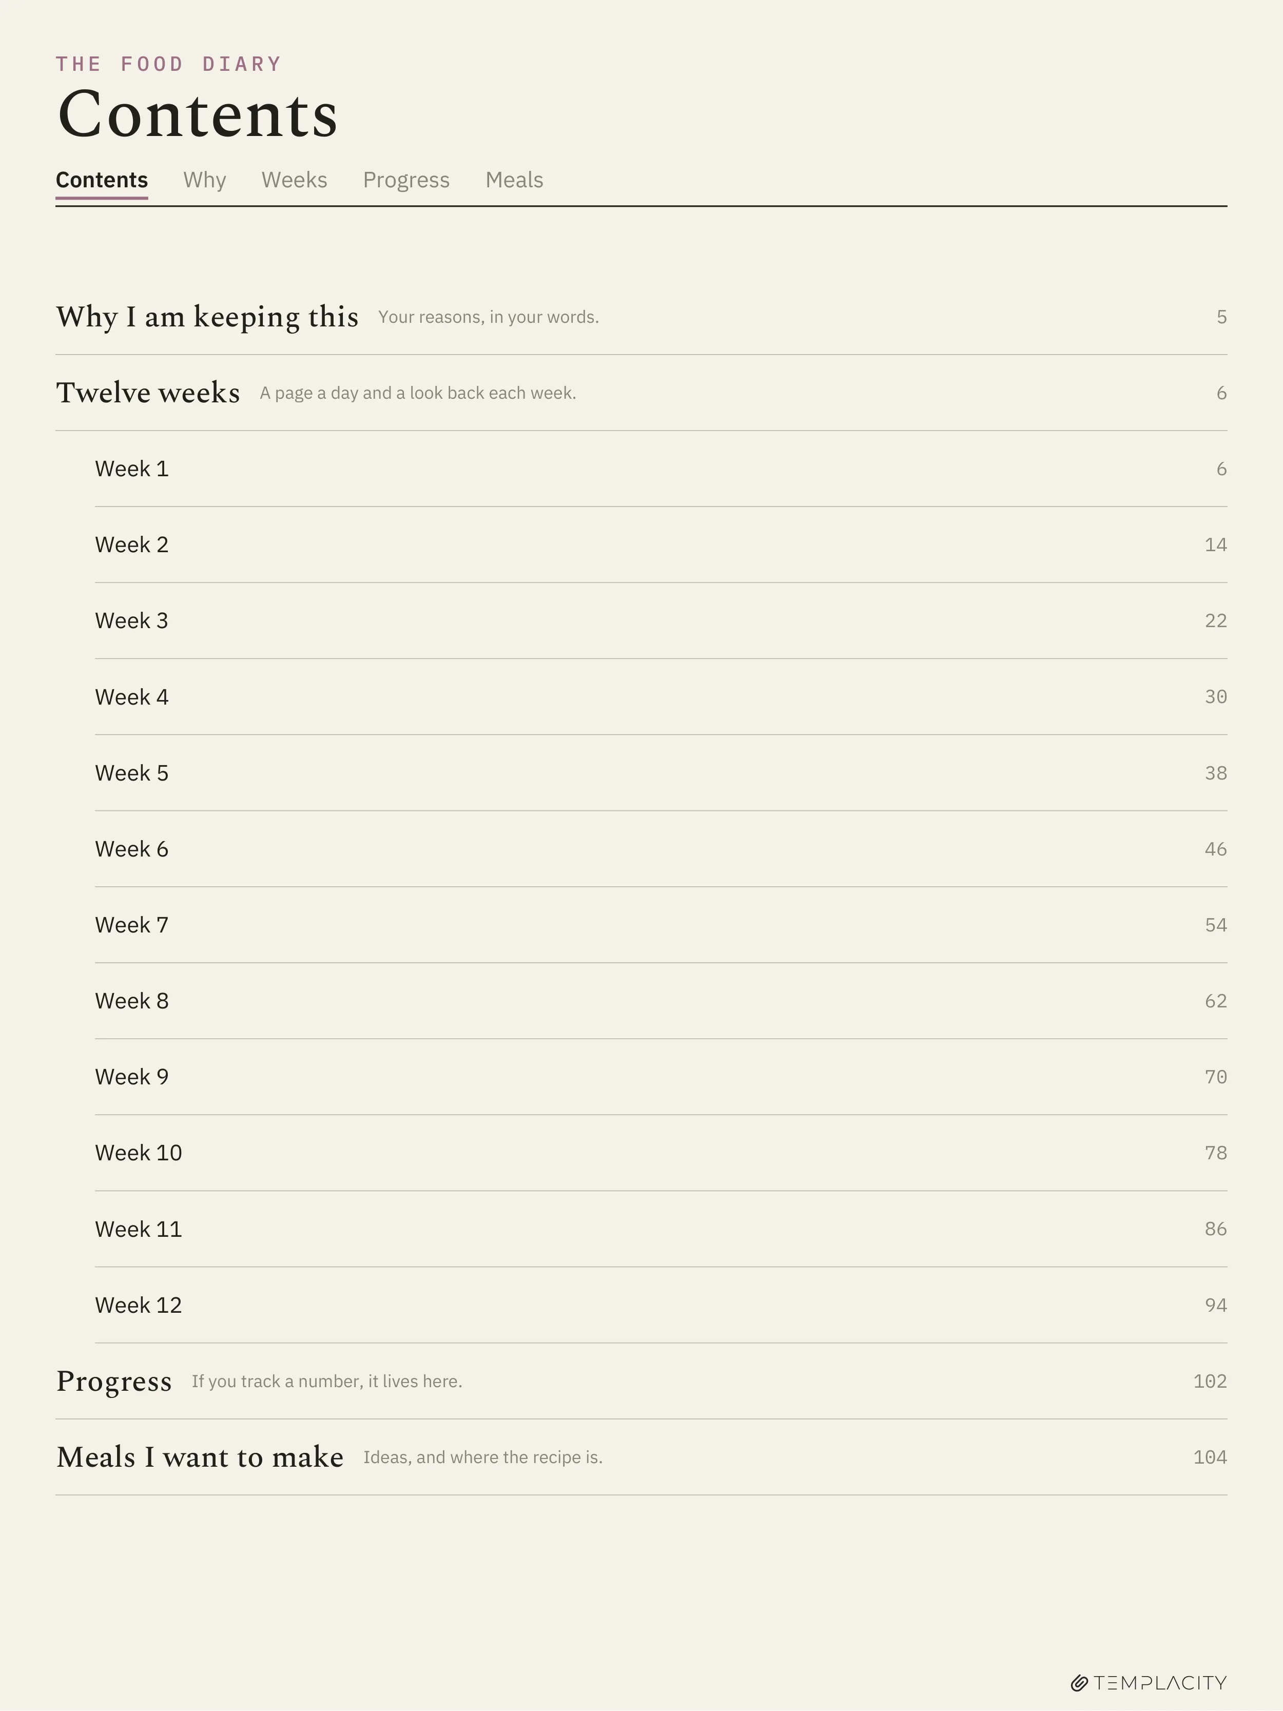Open the Week 5 entry
Viewport: 1283px width, 1711px height.
coord(660,773)
